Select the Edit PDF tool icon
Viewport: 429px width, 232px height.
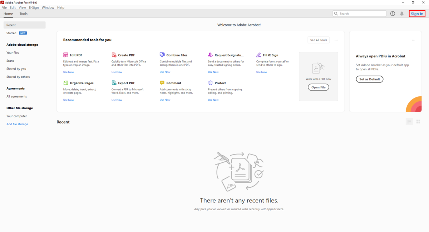(x=66, y=55)
